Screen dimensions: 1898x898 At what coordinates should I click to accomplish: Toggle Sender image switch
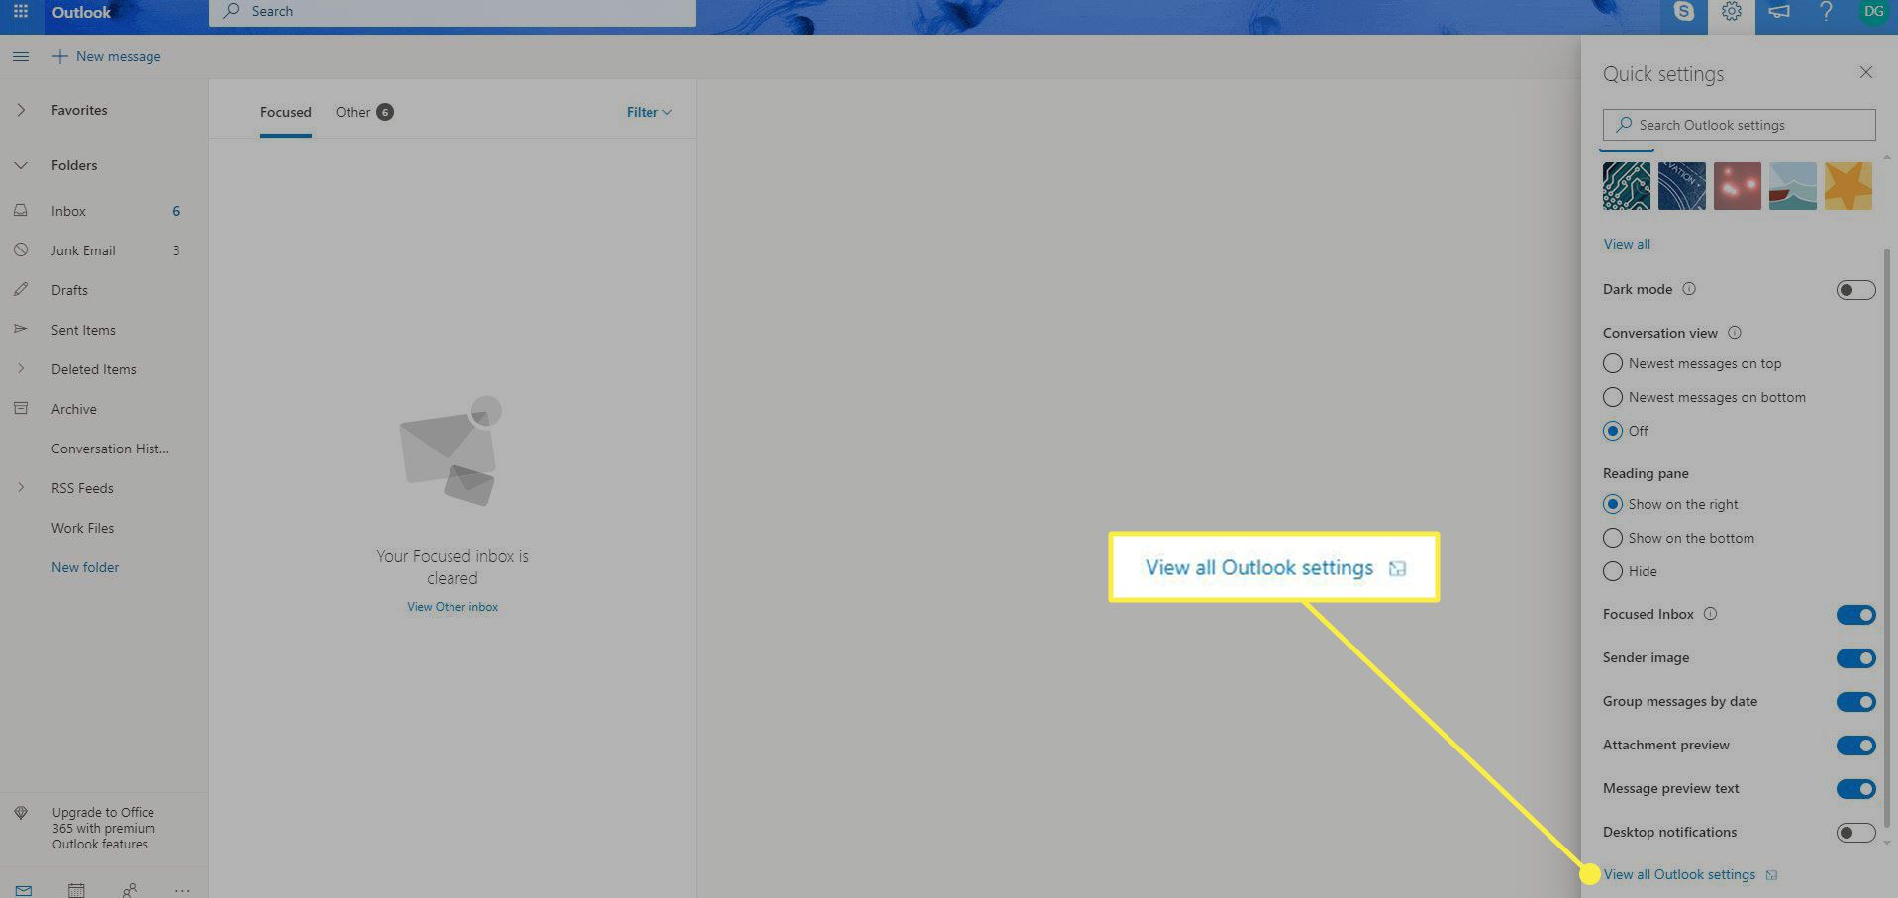[x=1855, y=658]
